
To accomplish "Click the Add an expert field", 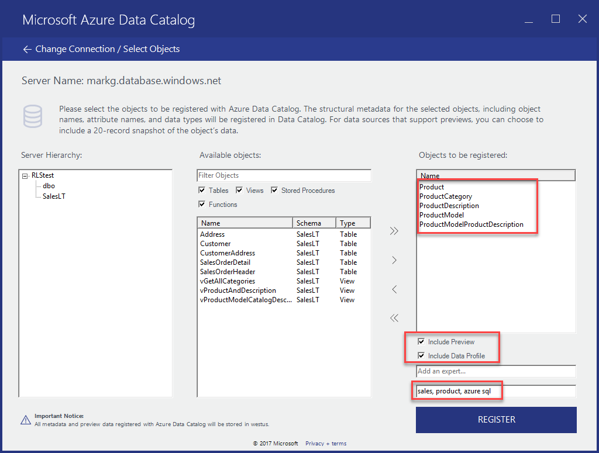I will click(x=496, y=371).
